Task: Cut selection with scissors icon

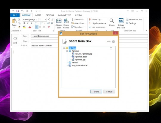Action: pos(19,19)
